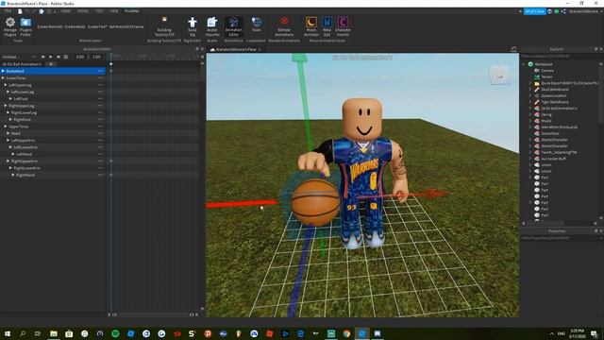This screenshot has width=604, height=340.
Task: Expand the RightHand track
Action: 13,175
